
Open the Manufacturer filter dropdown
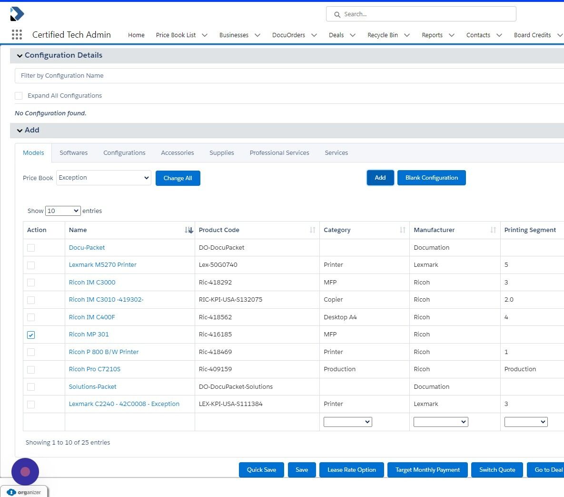point(441,422)
